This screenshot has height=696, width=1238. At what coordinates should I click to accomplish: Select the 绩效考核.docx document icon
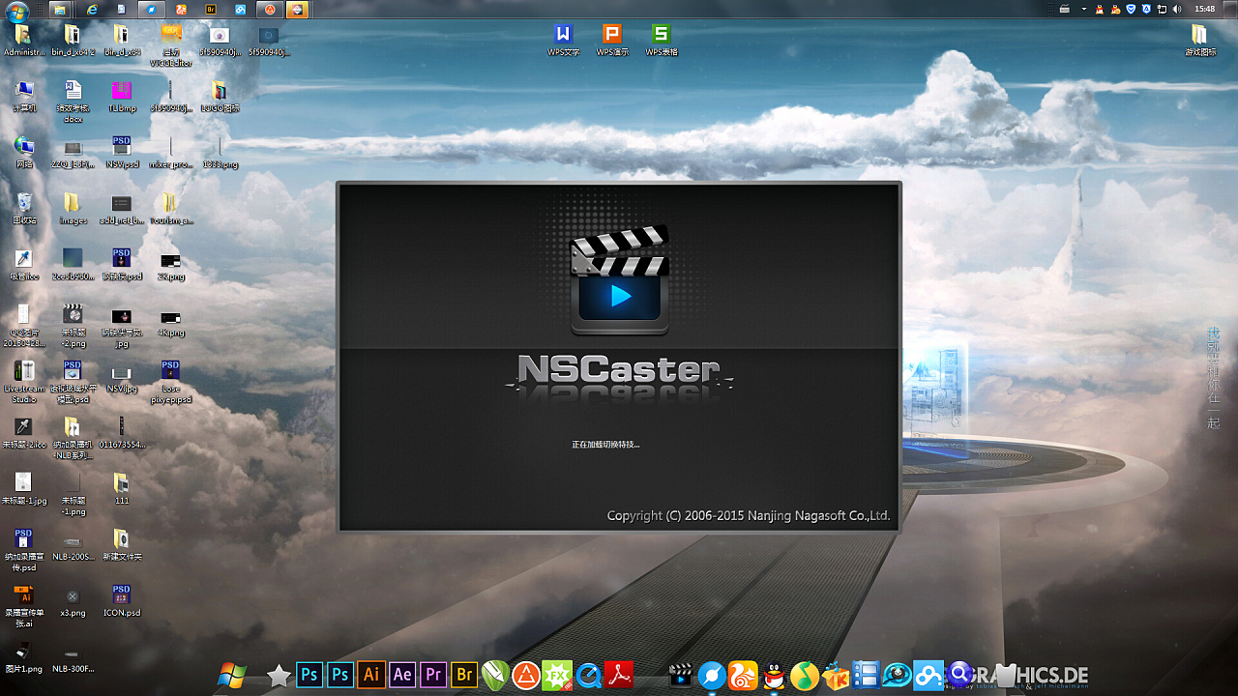coord(73,101)
